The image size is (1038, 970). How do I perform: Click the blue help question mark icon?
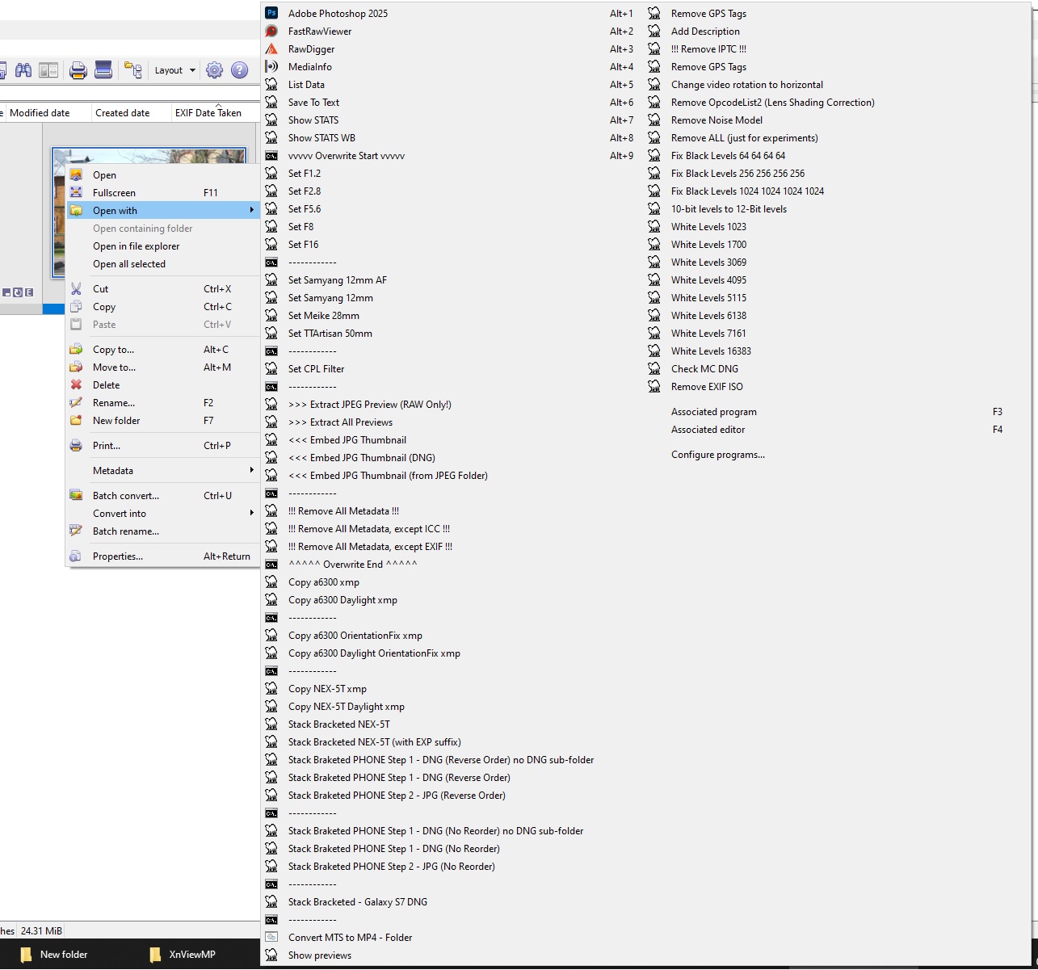pyautogui.click(x=239, y=70)
